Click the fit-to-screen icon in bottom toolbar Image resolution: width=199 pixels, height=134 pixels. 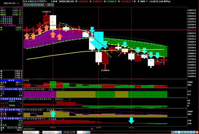(x=191, y=132)
